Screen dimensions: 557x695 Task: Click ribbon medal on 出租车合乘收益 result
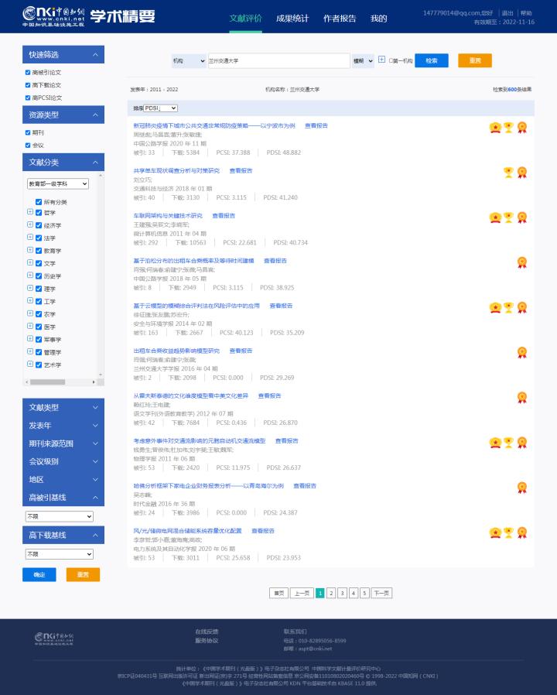click(x=522, y=353)
